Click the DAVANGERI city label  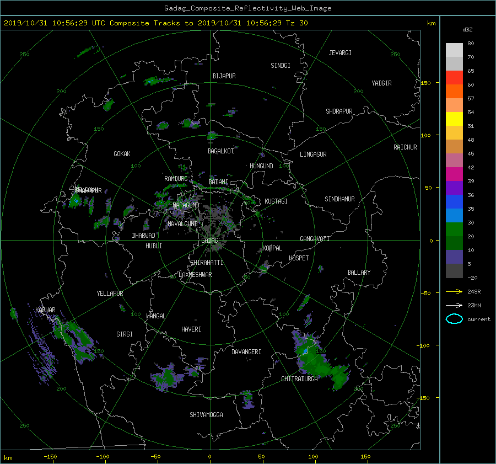click(246, 352)
